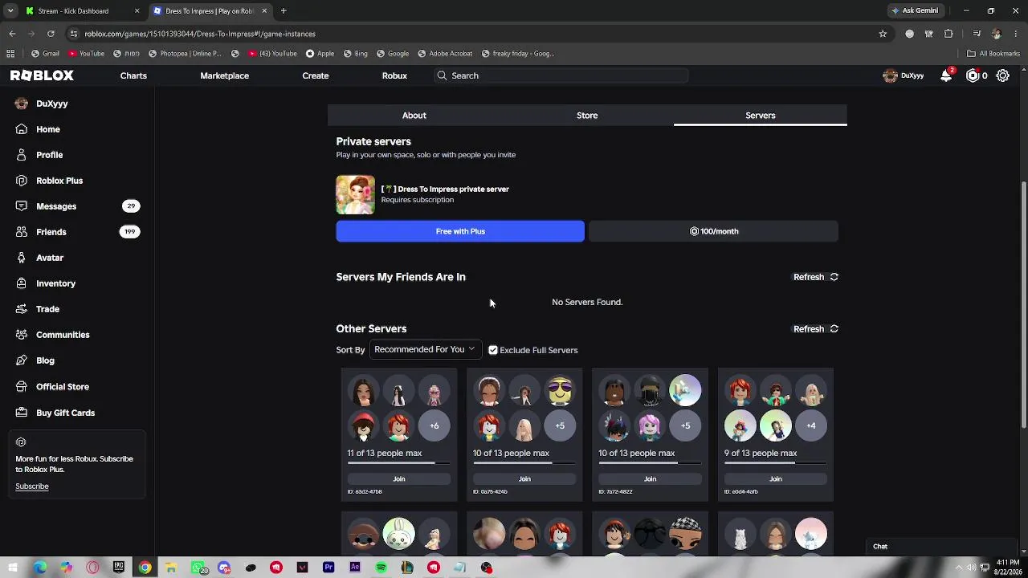Click the Roblox logo
Screen dimensions: 1028x578
(42, 75)
